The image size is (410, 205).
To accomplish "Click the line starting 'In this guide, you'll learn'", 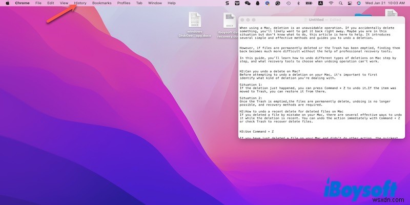I will 318,58.
